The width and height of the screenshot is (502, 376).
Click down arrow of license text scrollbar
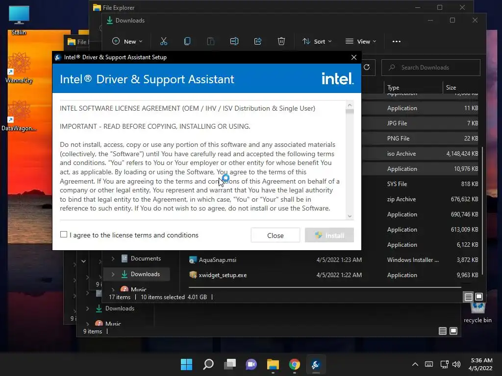click(350, 216)
